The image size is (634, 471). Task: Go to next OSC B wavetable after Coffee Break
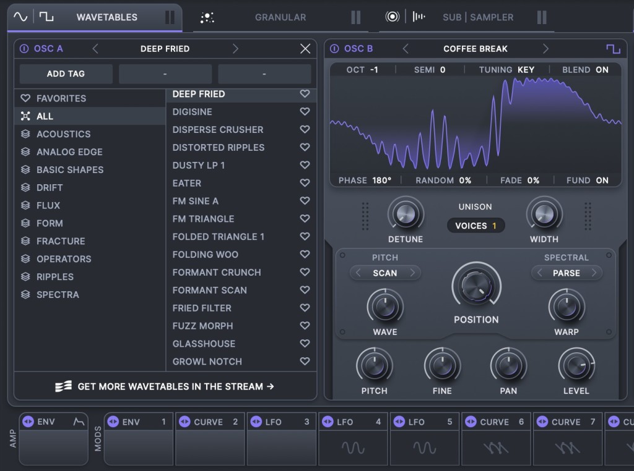pos(545,49)
